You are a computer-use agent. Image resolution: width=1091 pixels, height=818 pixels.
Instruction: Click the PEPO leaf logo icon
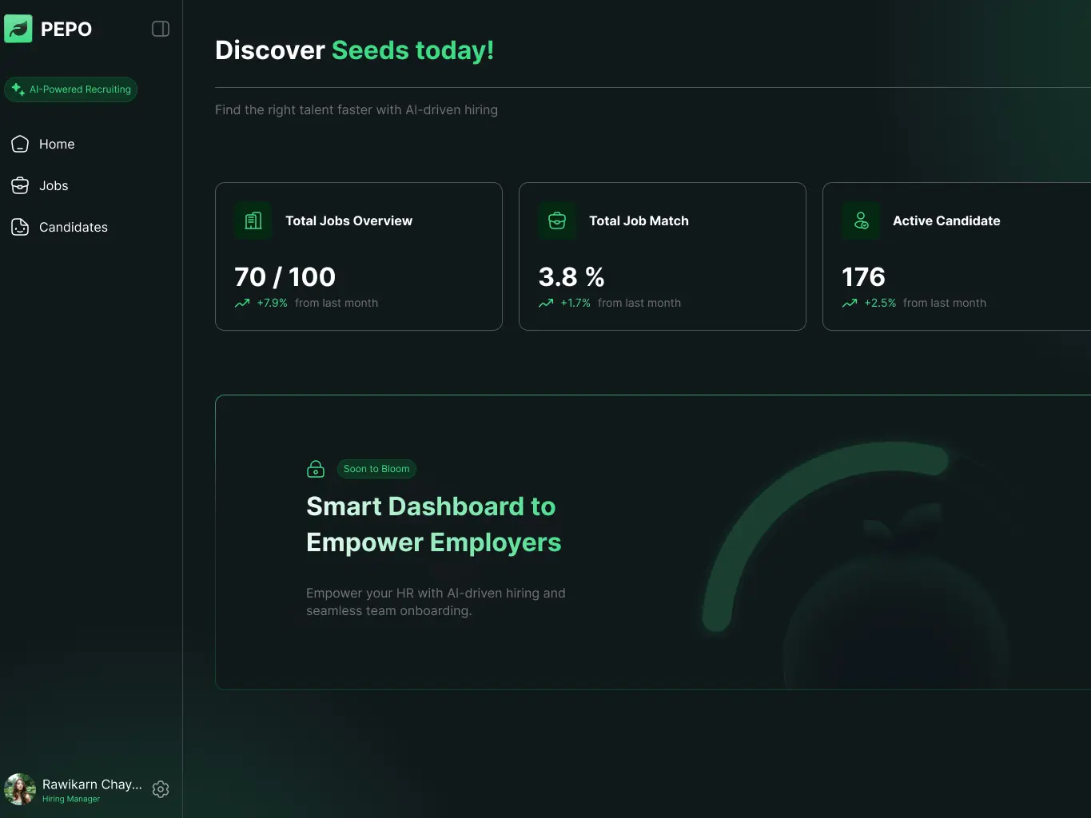click(18, 29)
